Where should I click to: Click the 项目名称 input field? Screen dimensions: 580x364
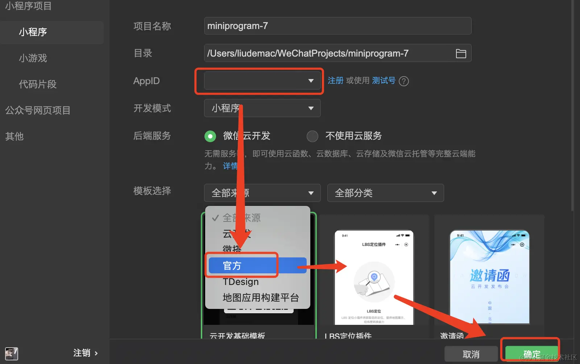point(337,26)
